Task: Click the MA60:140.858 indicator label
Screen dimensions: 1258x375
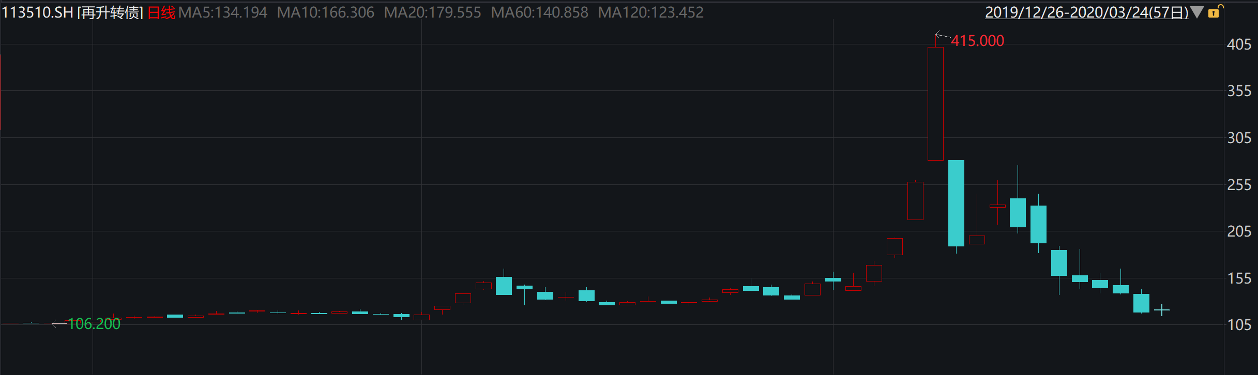Action: pos(539,12)
